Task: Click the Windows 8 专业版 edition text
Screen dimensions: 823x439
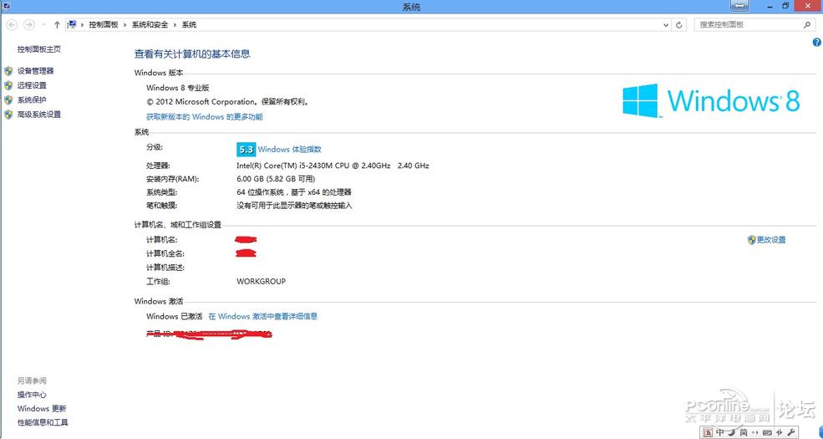Action: pos(177,89)
